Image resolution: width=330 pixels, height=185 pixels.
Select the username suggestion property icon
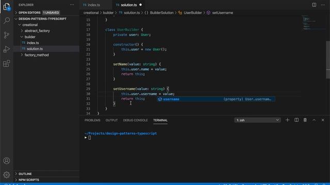[160, 99]
